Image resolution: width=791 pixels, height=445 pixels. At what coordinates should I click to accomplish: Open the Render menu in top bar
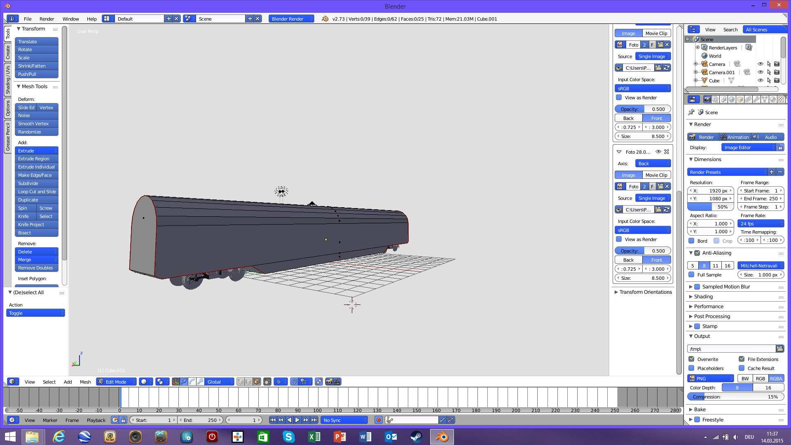pyautogui.click(x=47, y=19)
